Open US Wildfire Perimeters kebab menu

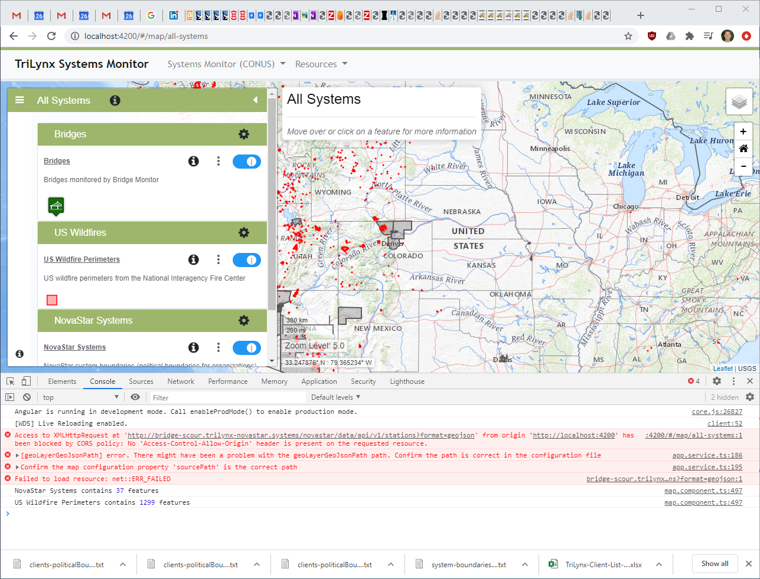click(x=218, y=259)
